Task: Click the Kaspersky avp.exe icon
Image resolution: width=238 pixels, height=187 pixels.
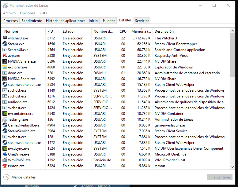Action: [5, 55]
